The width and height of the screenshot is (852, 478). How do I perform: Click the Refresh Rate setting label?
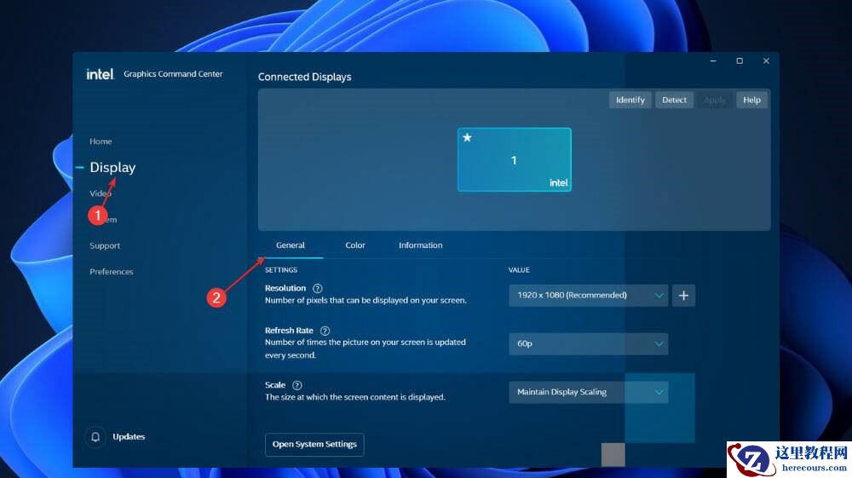click(x=289, y=331)
